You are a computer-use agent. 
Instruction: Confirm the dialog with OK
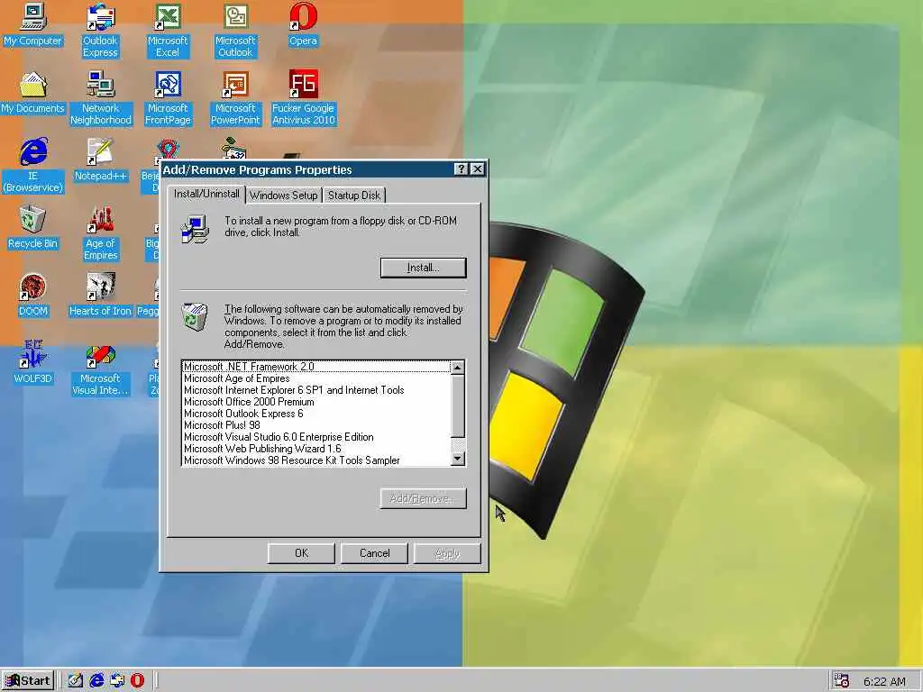(x=301, y=553)
